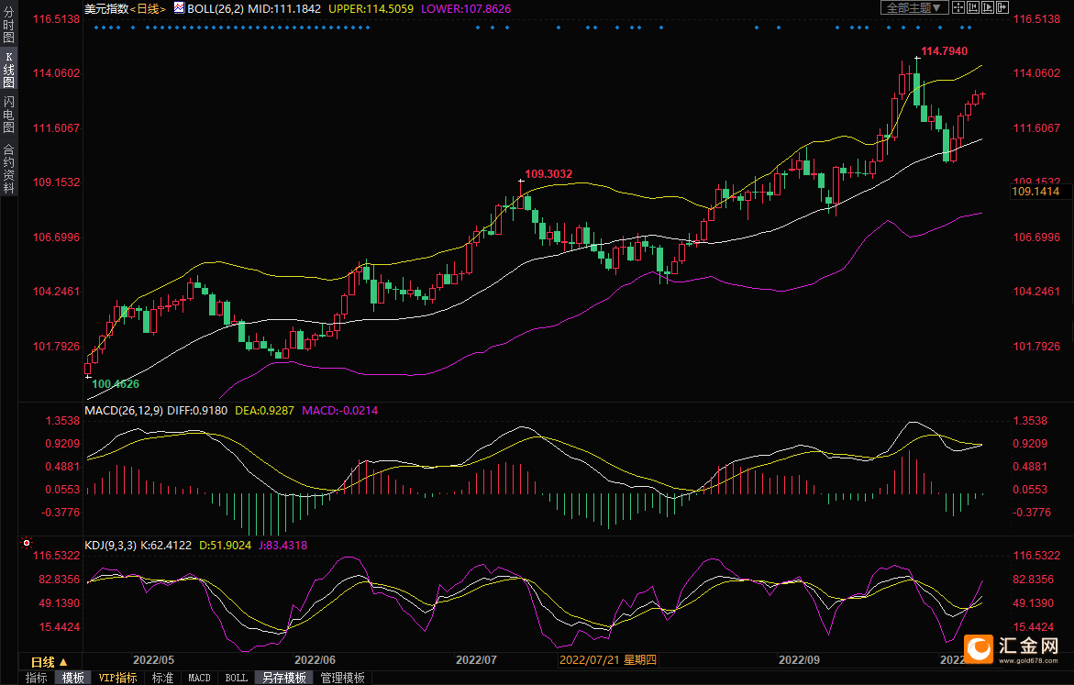Click the BOLL indicator chart icon

click(x=179, y=8)
